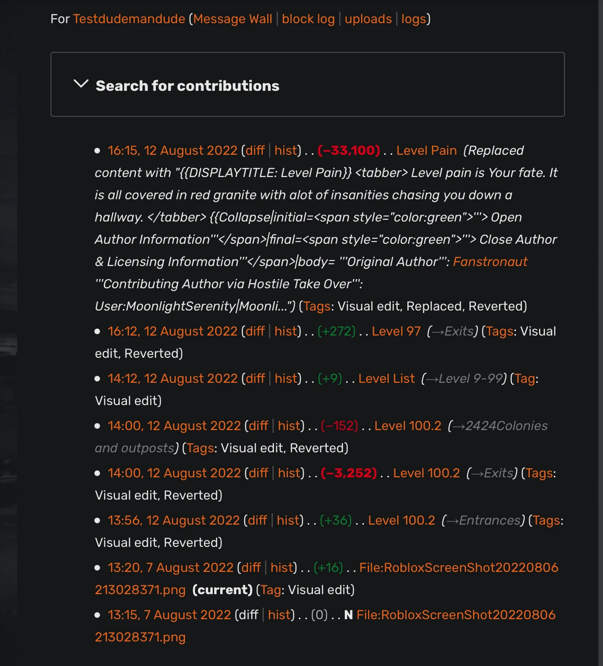The width and height of the screenshot is (603, 666).
Task: Click the Search for contributions heading
Action: pyautogui.click(x=187, y=86)
